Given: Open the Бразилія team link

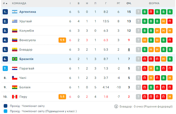Looking at the screenshot, I should pos(26,59).
